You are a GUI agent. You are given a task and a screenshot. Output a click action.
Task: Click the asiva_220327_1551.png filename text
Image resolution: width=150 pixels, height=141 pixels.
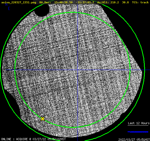(19, 2)
